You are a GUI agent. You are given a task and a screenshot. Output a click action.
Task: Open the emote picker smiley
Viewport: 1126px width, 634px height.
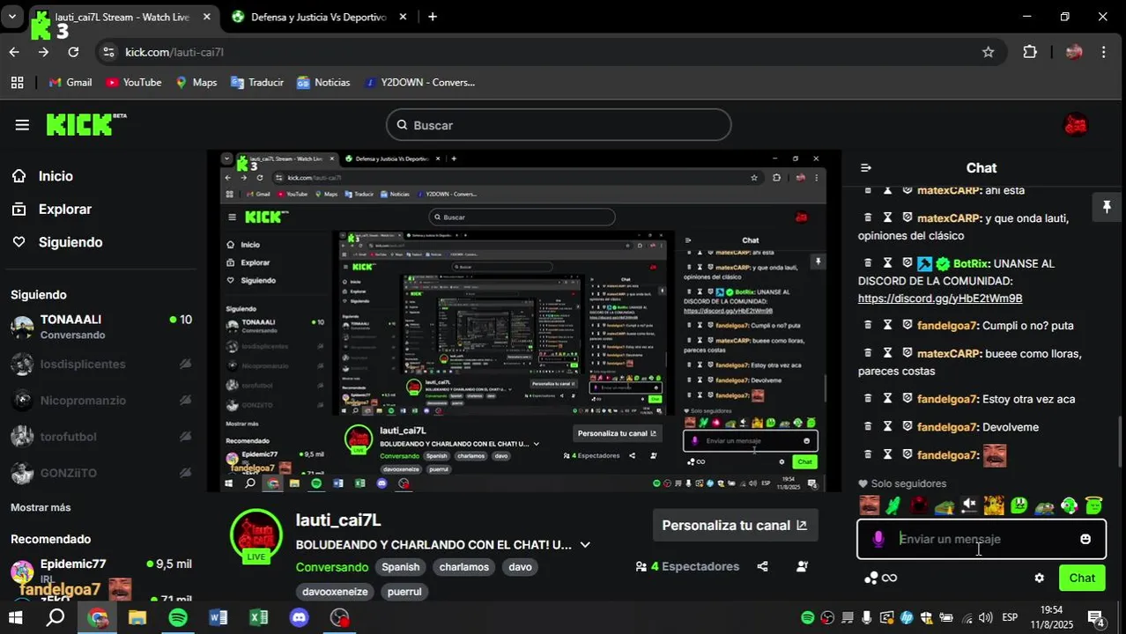pos(1085,539)
